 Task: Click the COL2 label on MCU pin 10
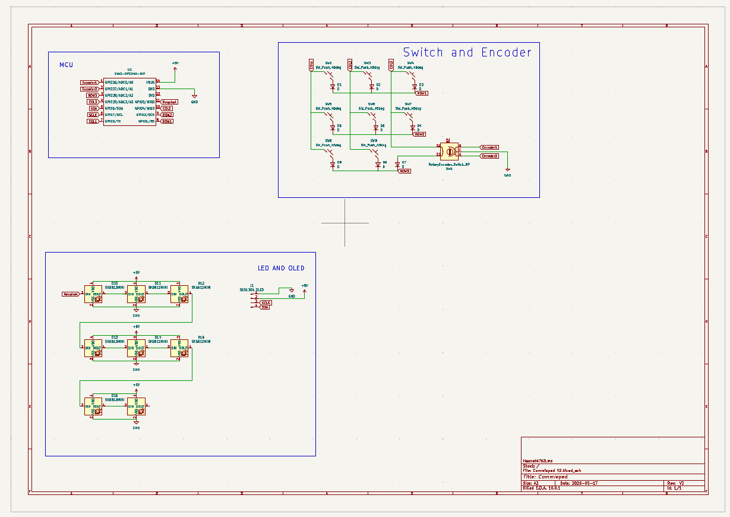click(x=166, y=108)
